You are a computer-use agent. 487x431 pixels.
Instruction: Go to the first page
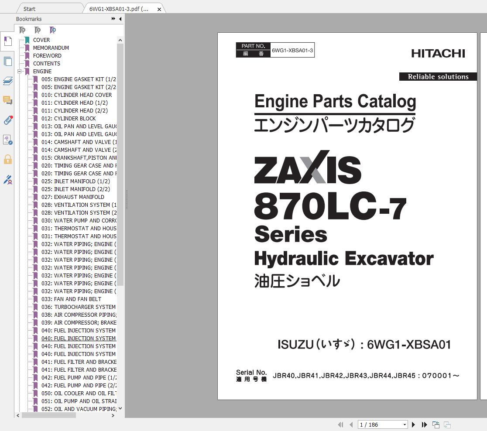(x=341, y=424)
